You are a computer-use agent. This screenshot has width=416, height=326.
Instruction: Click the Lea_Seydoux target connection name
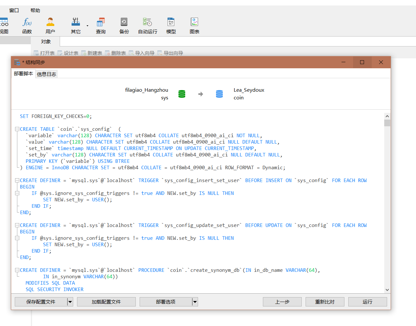(x=249, y=90)
